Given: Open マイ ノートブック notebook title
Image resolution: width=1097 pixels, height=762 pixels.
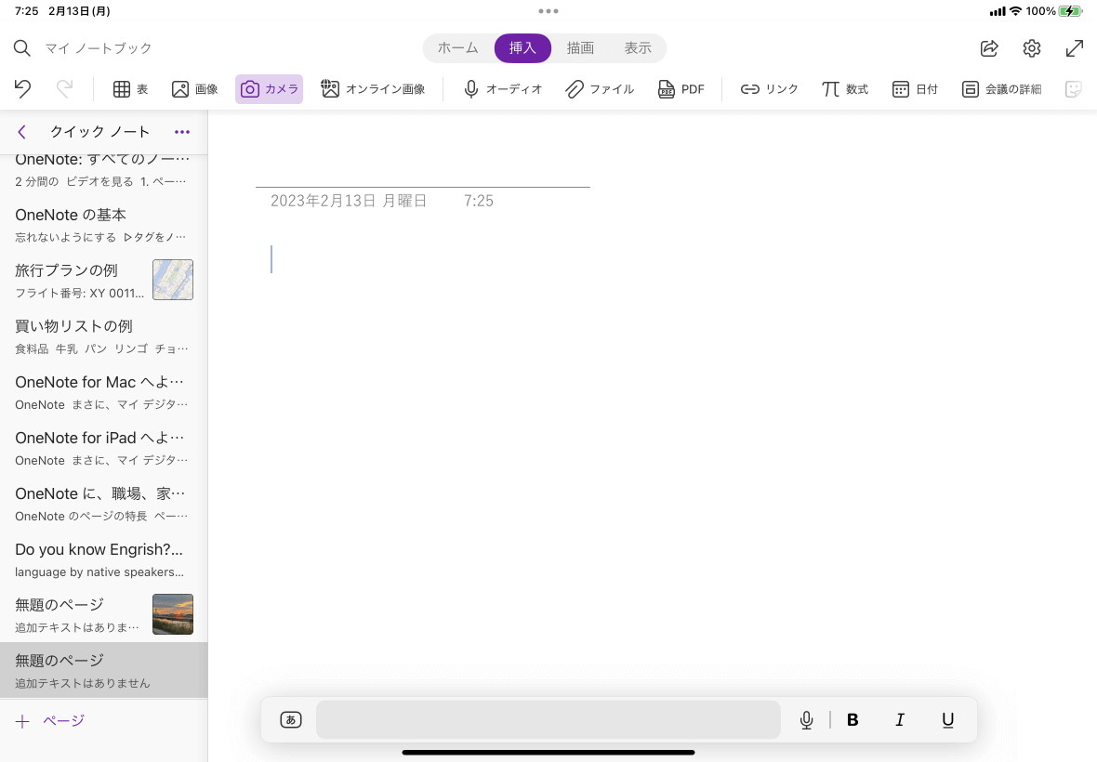Looking at the screenshot, I should coord(99,48).
